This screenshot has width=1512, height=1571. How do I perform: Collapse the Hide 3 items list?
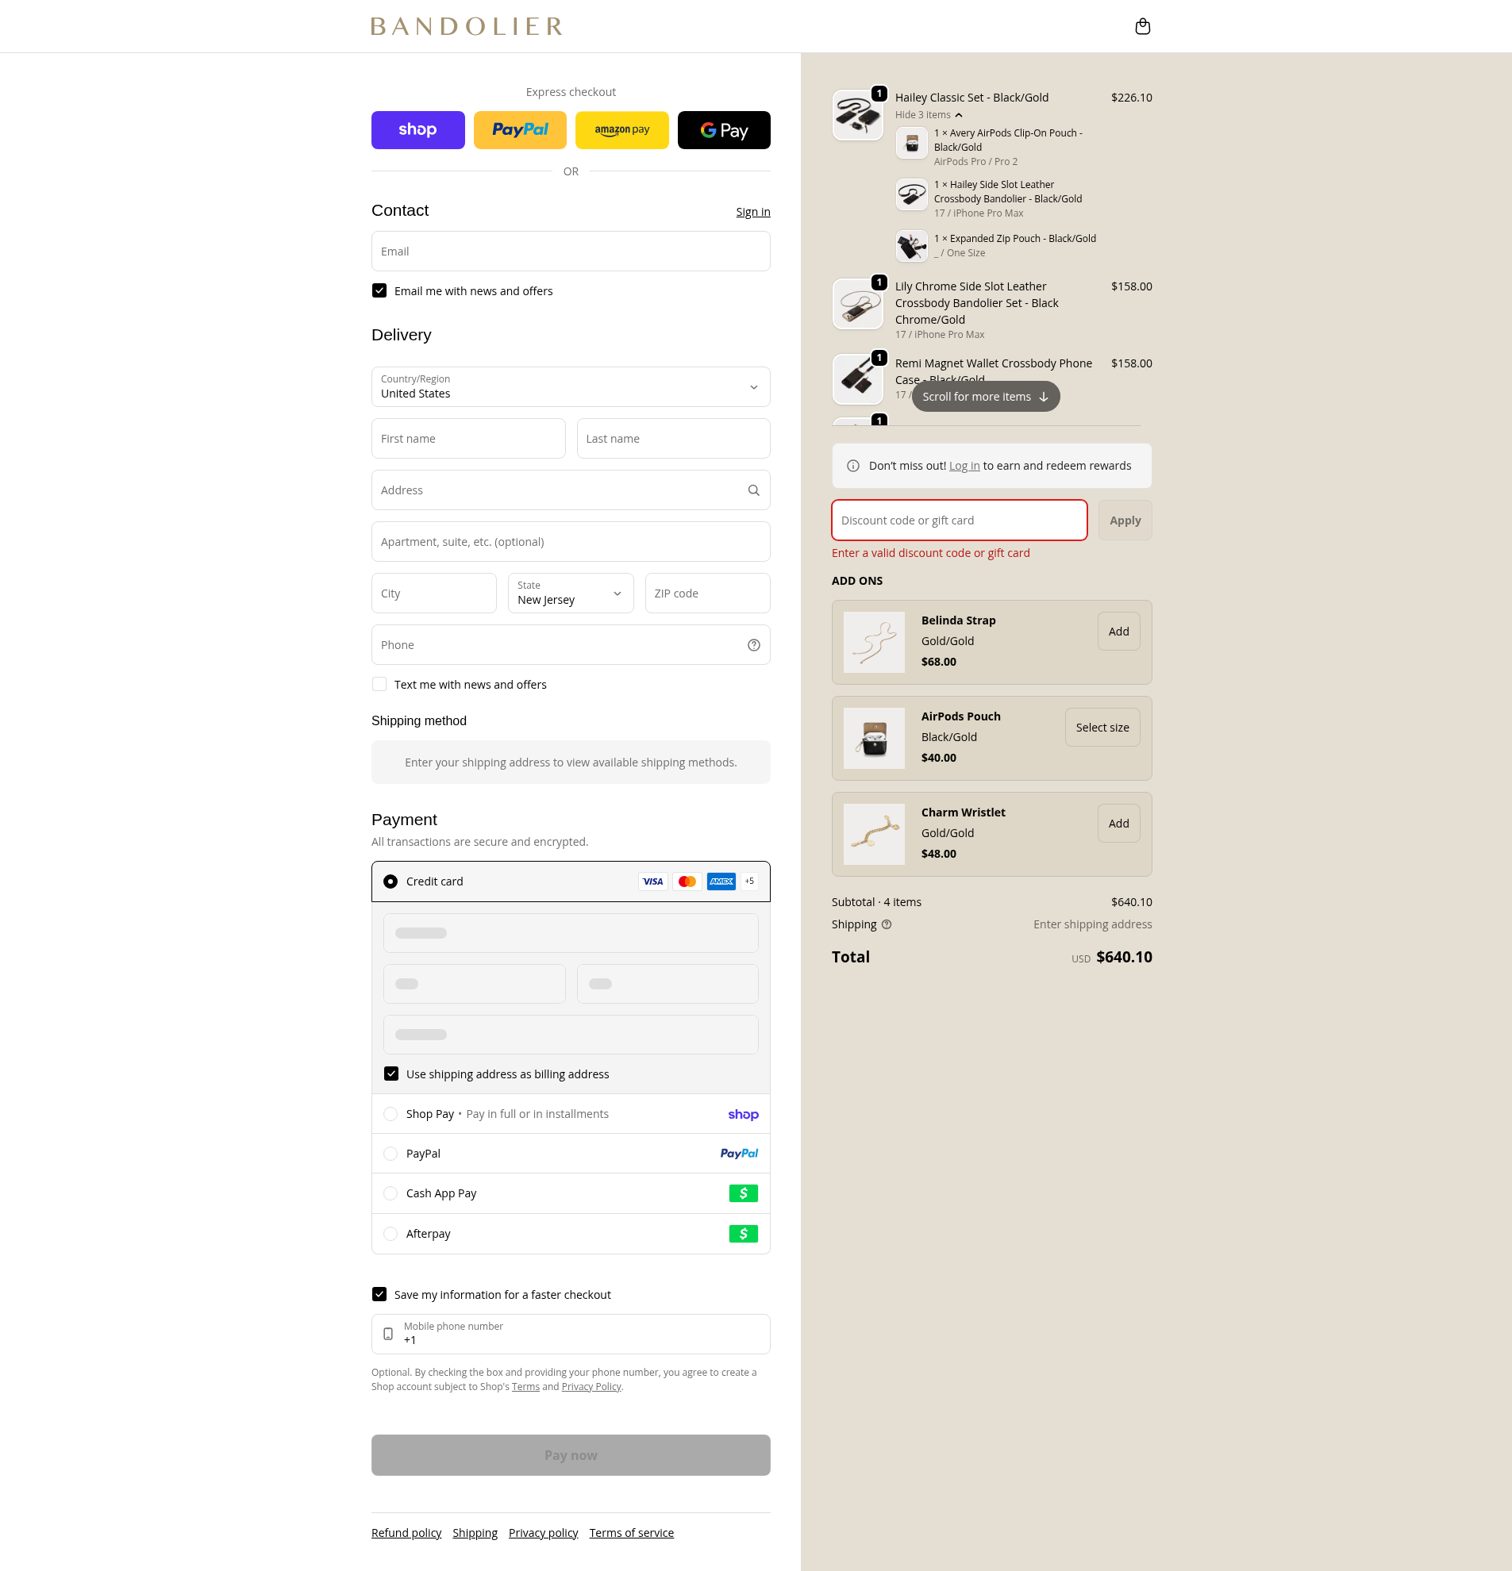pos(929,115)
